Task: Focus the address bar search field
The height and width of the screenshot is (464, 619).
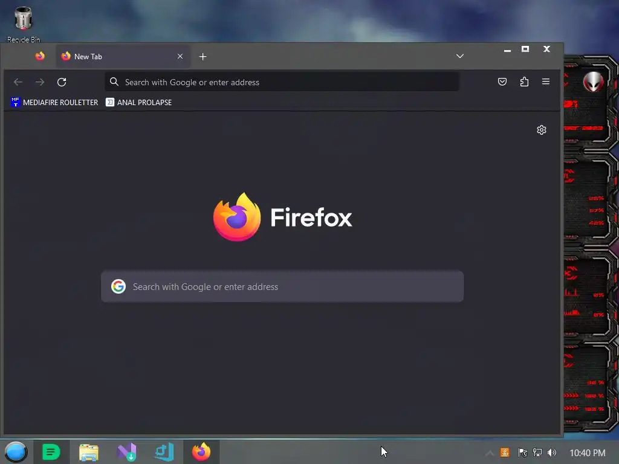Action: (x=282, y=82)
